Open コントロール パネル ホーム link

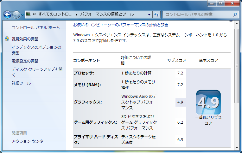[x=36, y=28]
